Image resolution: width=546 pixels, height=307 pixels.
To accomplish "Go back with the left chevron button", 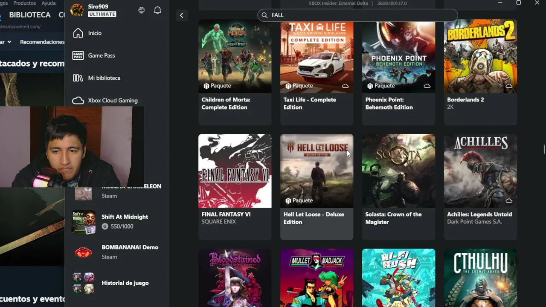I will tap(182, 15).
